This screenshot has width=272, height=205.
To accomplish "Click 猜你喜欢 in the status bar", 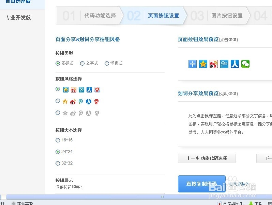I will click(25, 203).
